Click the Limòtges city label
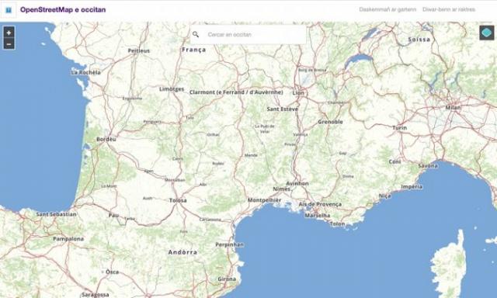497x298 pixels. point(172,89)
